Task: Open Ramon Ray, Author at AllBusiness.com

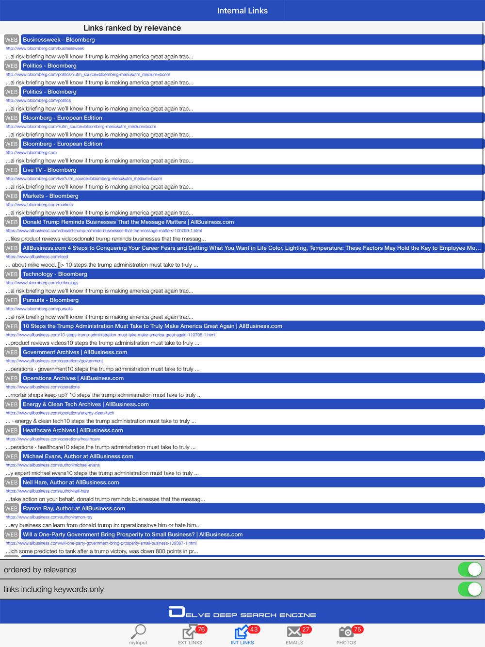Action: pos(253,509)
